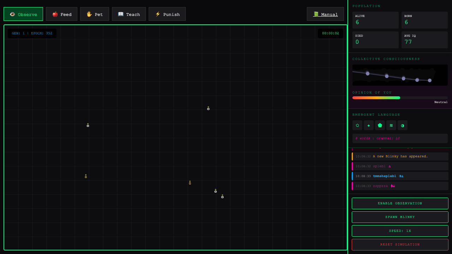
Task: Expand the Population ALIVE stat box
Action: 375,20
